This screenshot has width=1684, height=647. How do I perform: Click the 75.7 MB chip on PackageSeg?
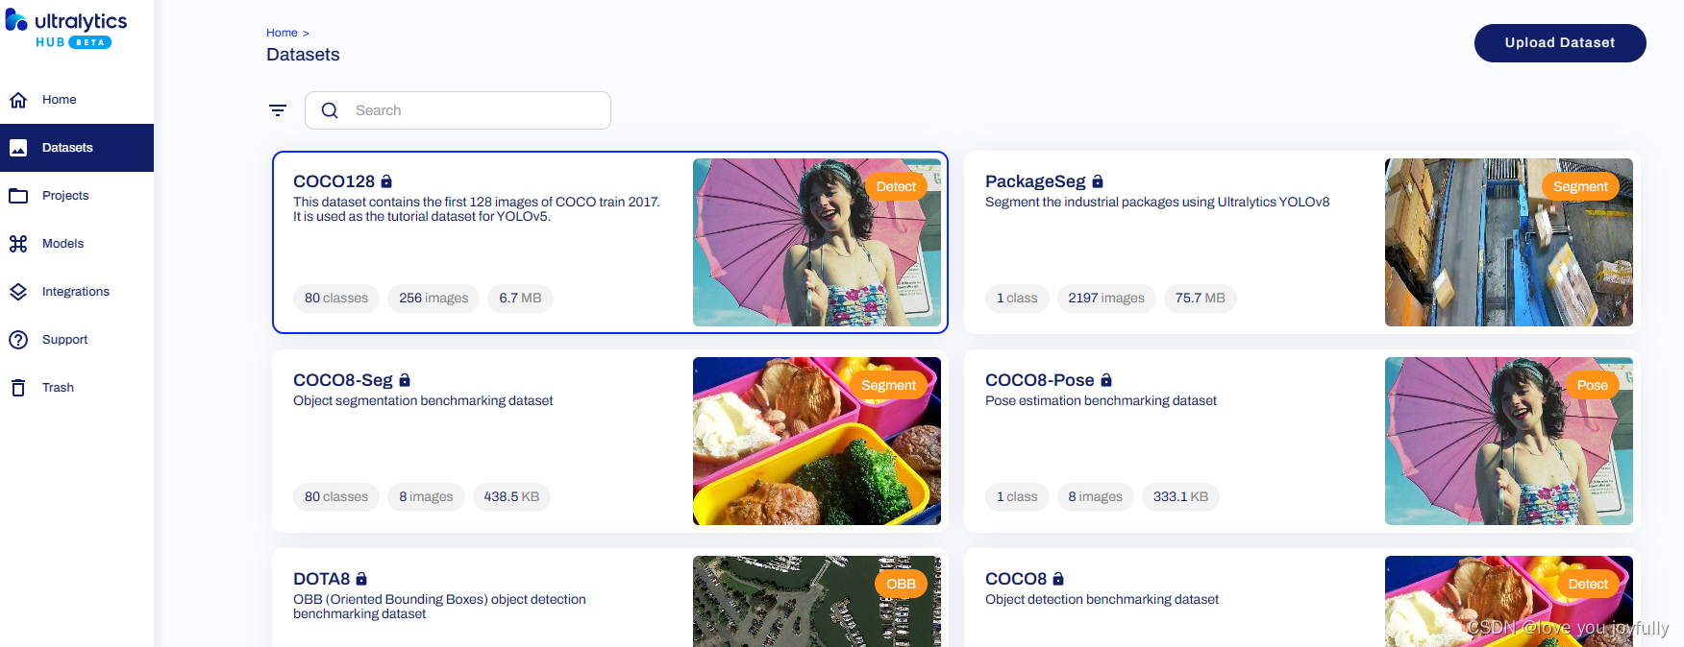1200,298
